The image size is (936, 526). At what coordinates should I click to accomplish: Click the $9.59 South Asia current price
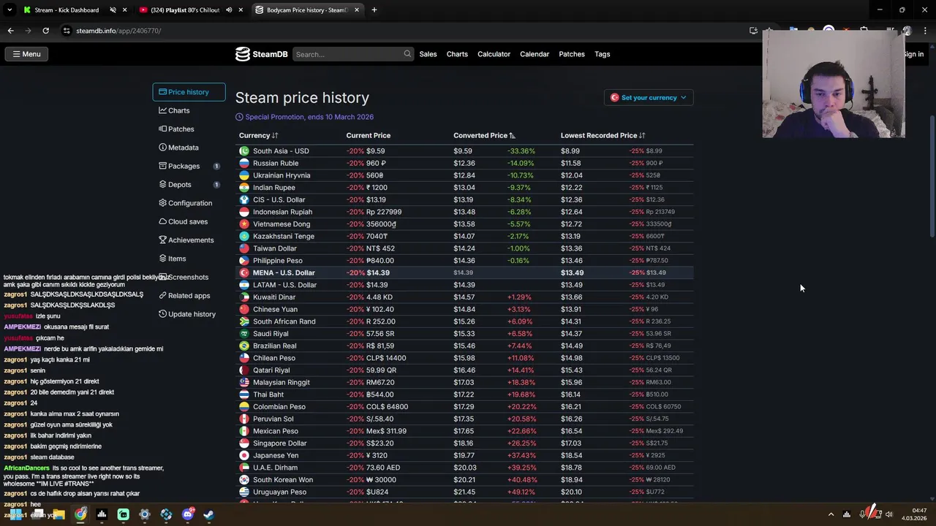[x=376, y=151]
